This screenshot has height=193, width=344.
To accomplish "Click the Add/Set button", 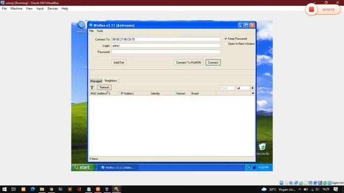I will pos(119,63).
